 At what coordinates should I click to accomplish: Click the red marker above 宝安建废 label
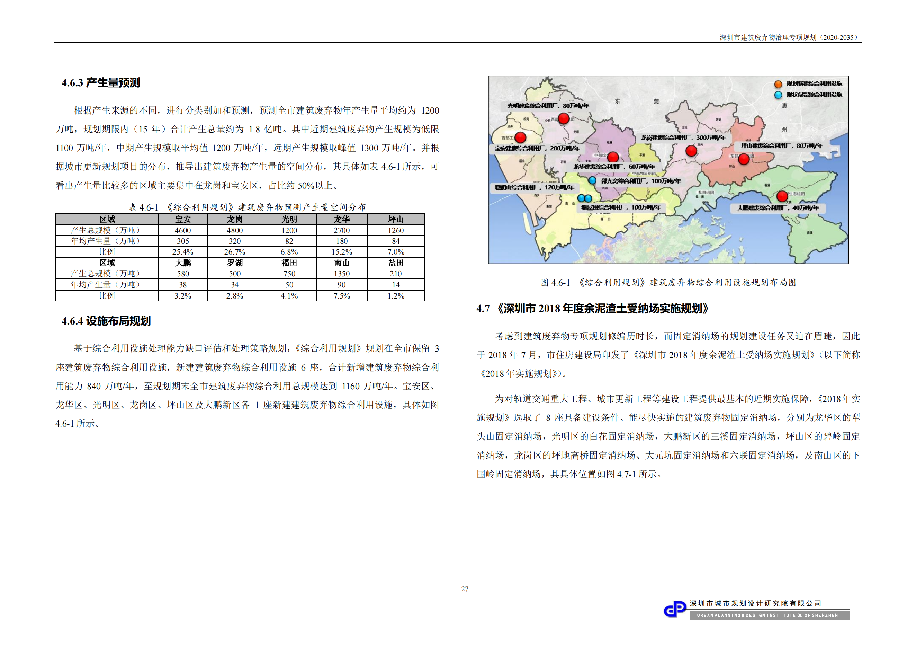520,137
